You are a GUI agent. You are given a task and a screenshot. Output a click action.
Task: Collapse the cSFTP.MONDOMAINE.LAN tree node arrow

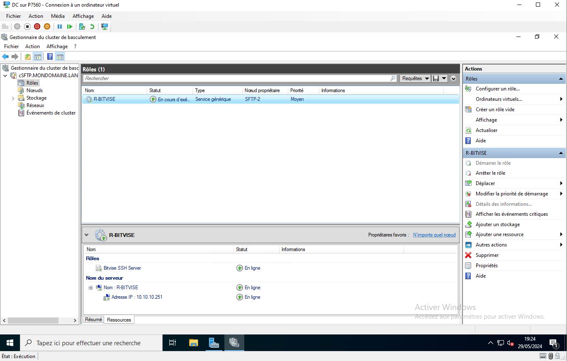coord(5,76)
